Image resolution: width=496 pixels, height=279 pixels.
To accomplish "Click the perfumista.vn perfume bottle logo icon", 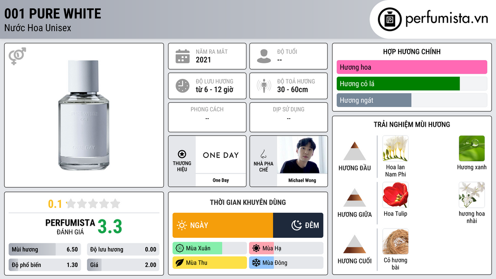I will coord(390,19).
